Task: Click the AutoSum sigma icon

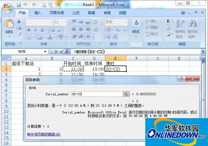Action: point(168,21)
